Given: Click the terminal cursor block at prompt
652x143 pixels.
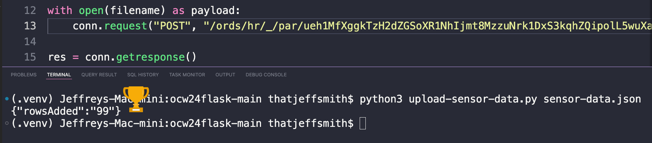Looking at the screenshot, I should [x=363, y=123].
